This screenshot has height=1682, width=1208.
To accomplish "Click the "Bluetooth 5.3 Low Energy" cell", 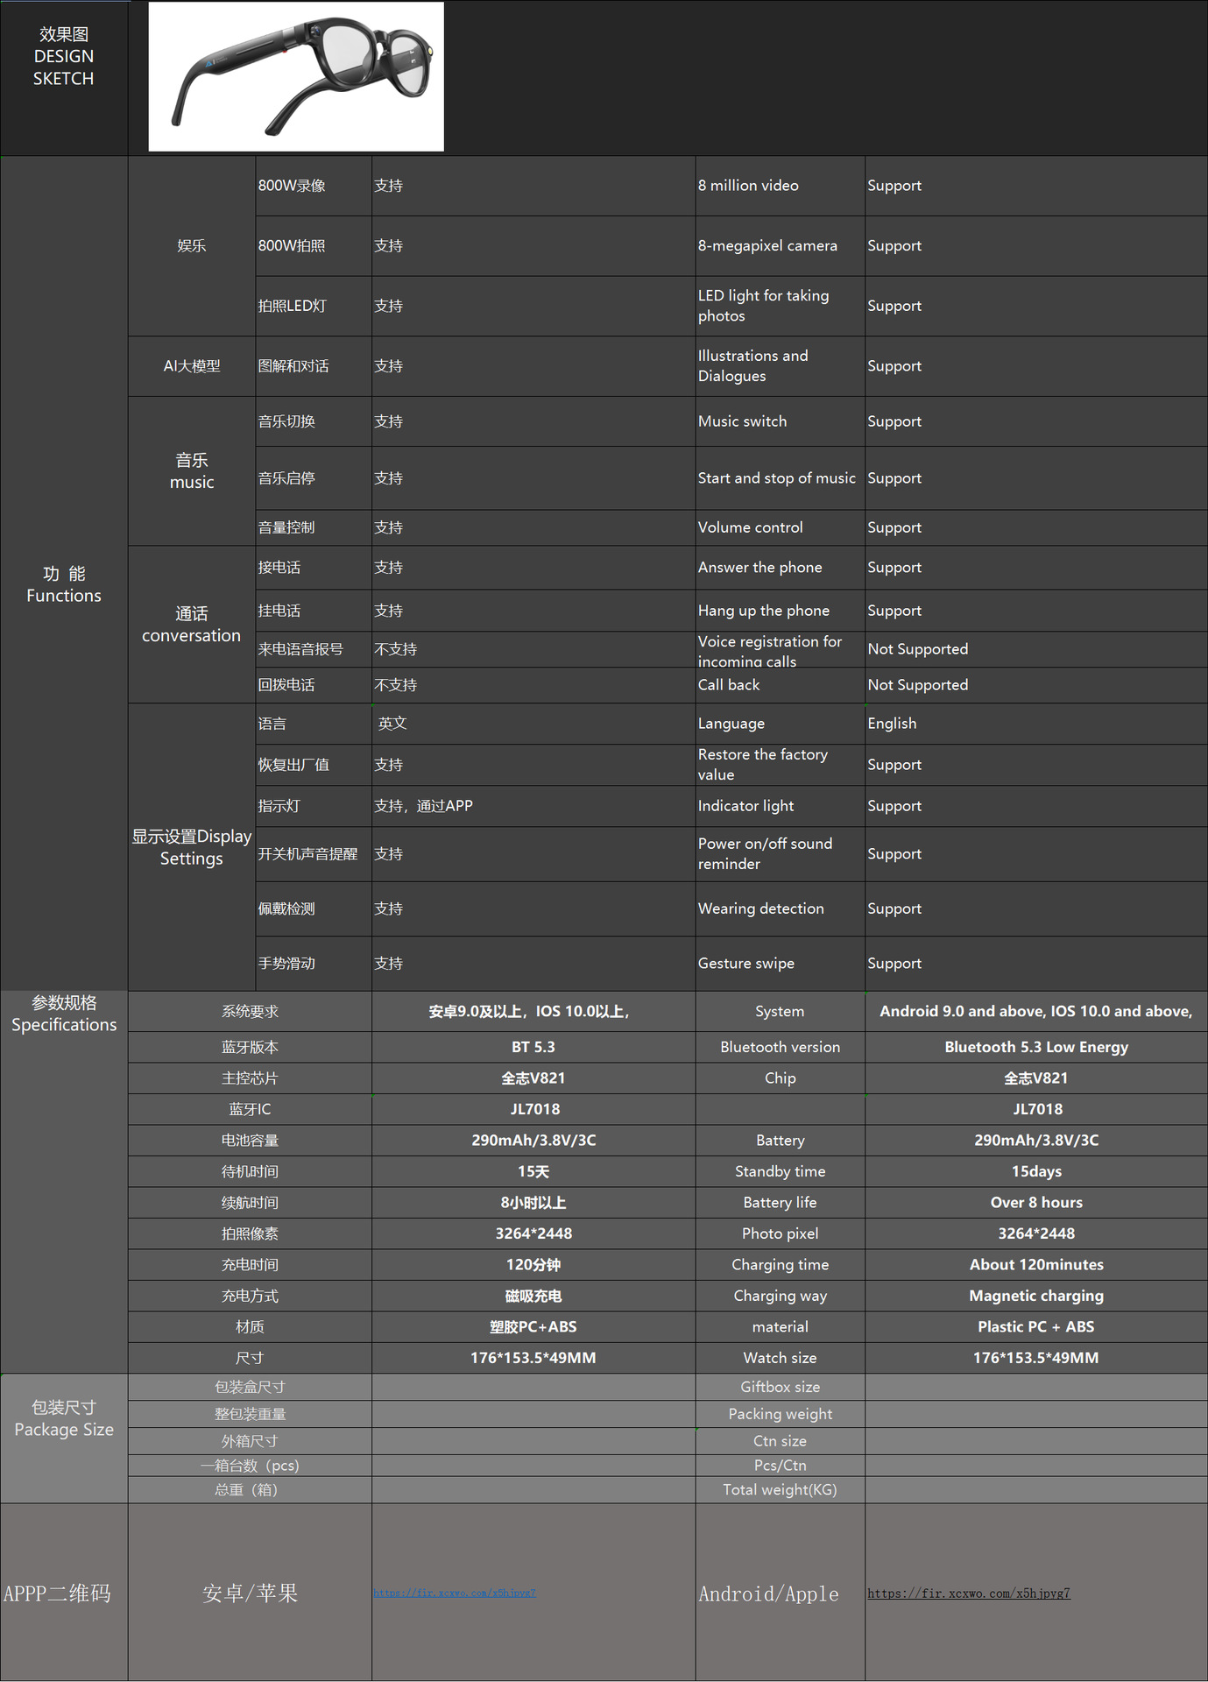I will [1036, 1047].
